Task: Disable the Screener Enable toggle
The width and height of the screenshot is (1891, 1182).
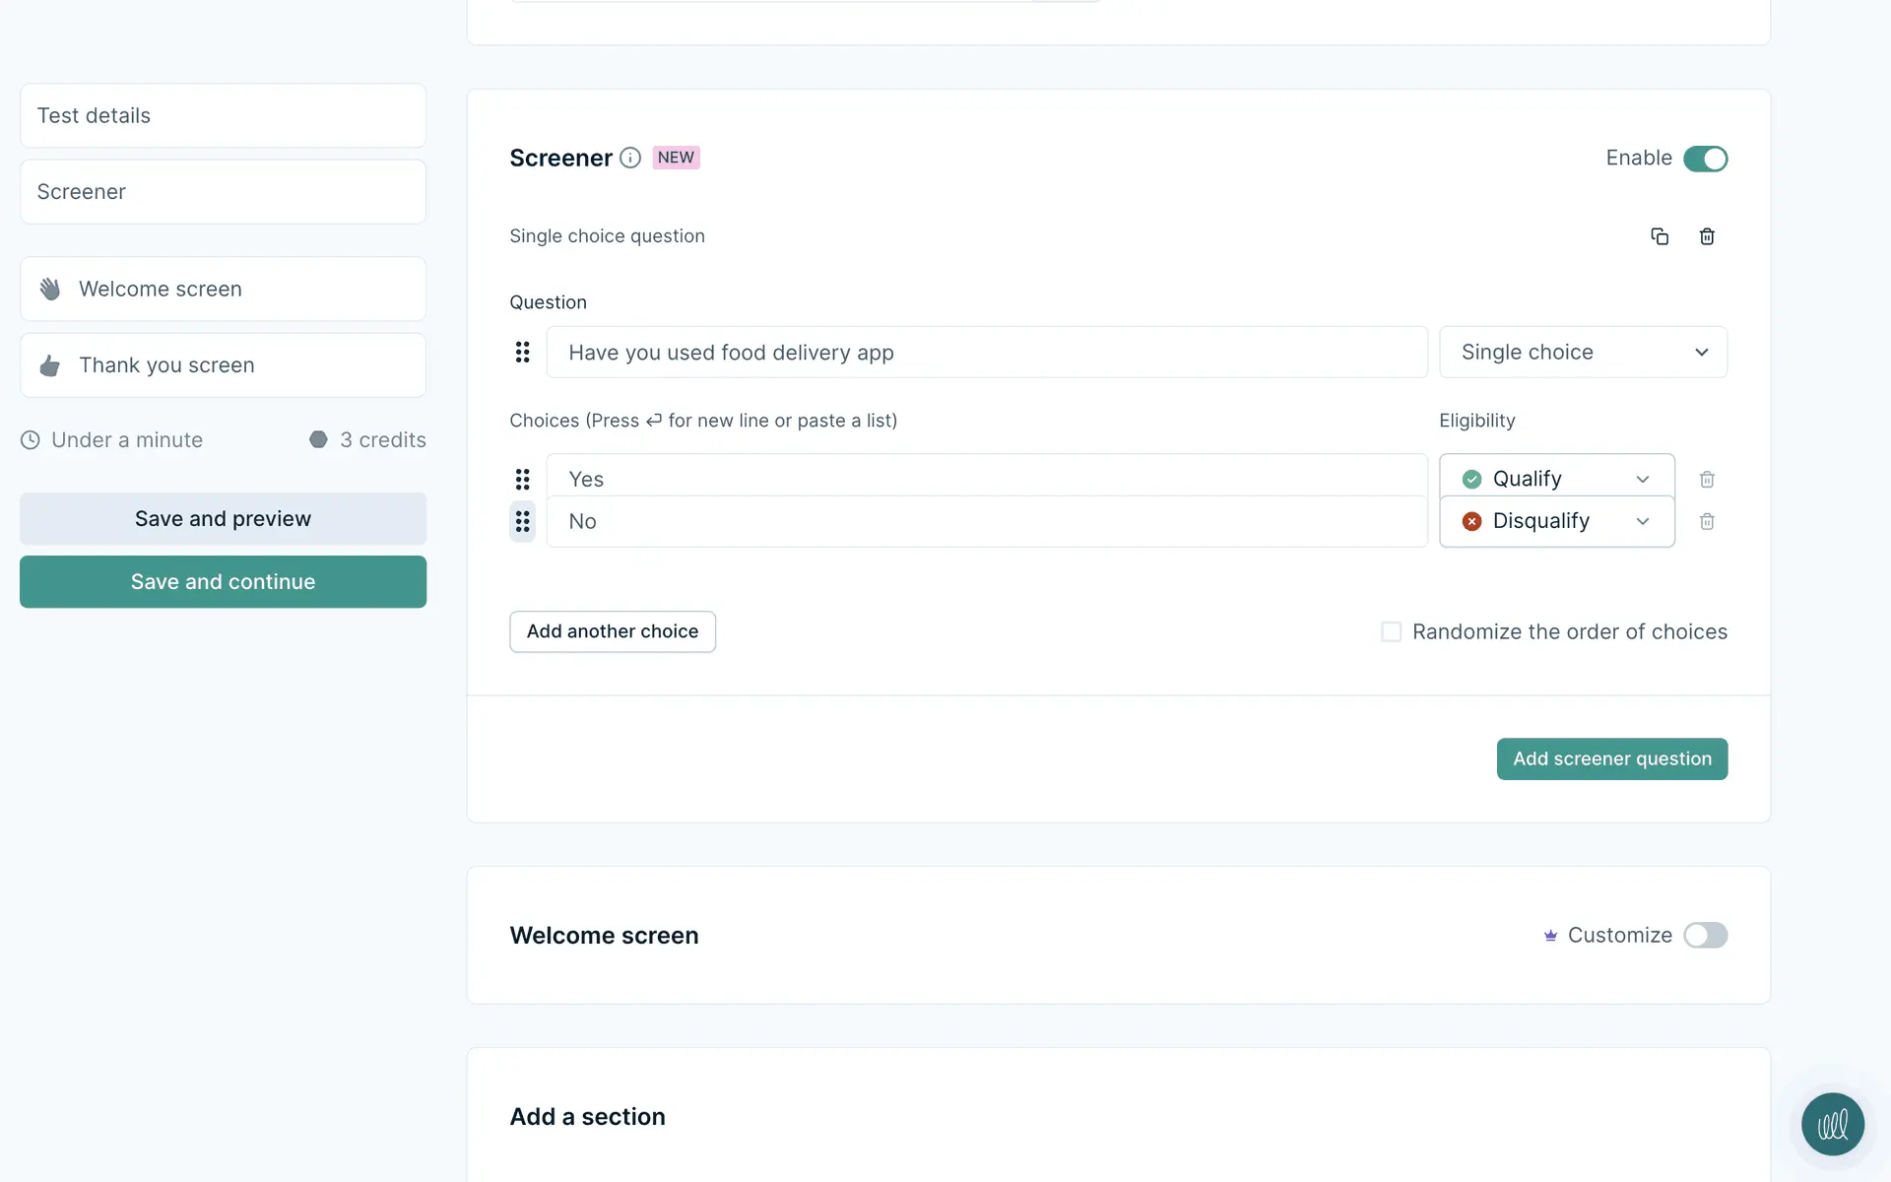Action: coord(1705,159)
